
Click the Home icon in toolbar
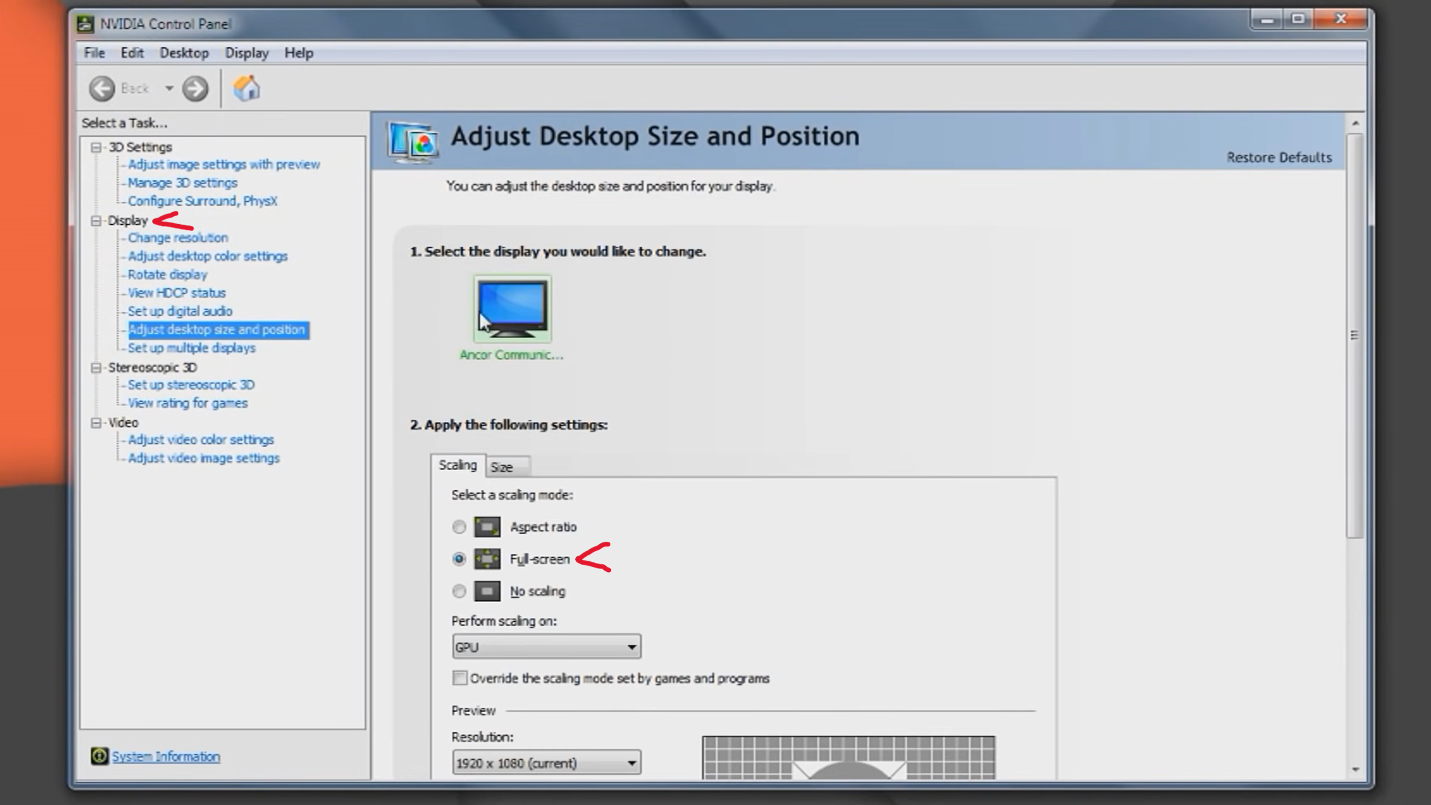247,88
